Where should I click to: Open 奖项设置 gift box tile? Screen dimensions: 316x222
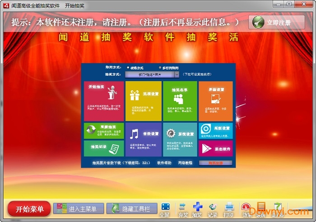pos(143,101)
